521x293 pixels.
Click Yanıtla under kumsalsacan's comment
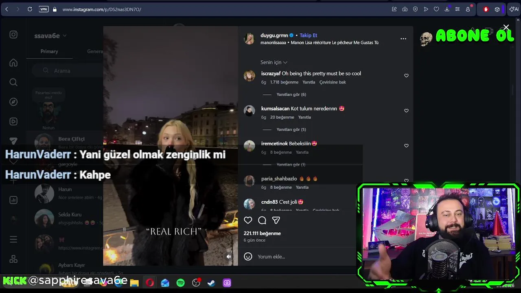(x=304, y=117)
